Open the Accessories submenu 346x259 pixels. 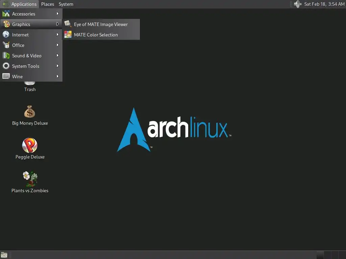coord(31,14)
